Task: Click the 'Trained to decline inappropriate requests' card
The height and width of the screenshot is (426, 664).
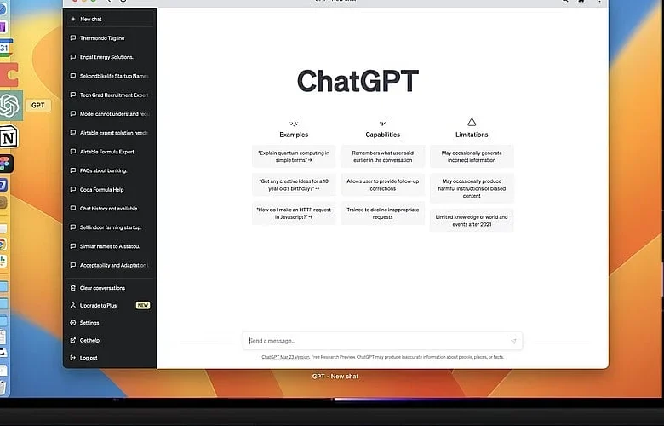Action: (x=383, y=213)
